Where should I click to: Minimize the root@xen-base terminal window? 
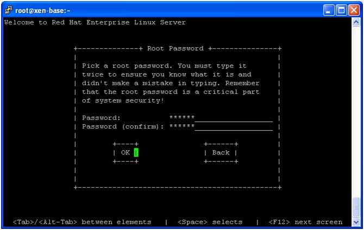pyautogui.click(x=328, y=10)
